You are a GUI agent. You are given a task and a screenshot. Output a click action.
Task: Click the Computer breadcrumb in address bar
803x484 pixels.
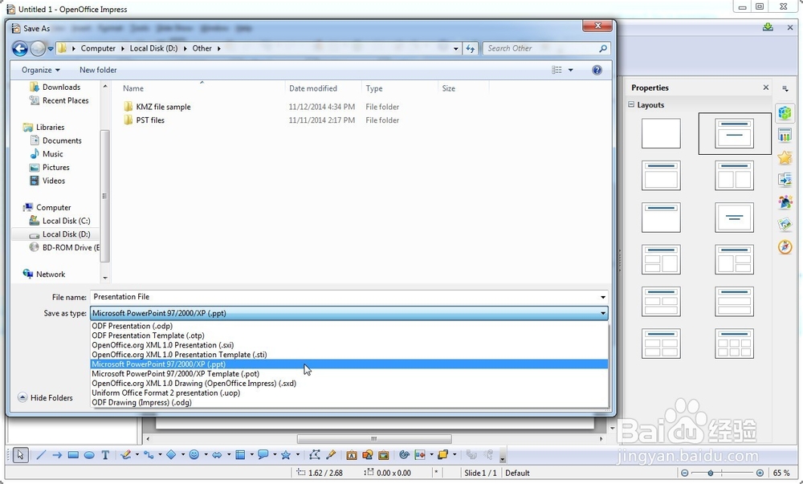point(98,49)
